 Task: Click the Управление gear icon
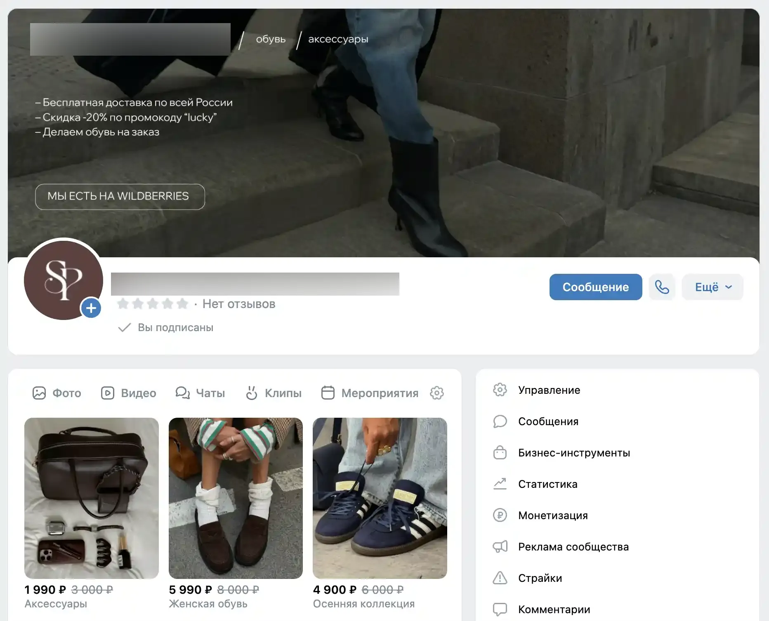[x=500, y=390]
